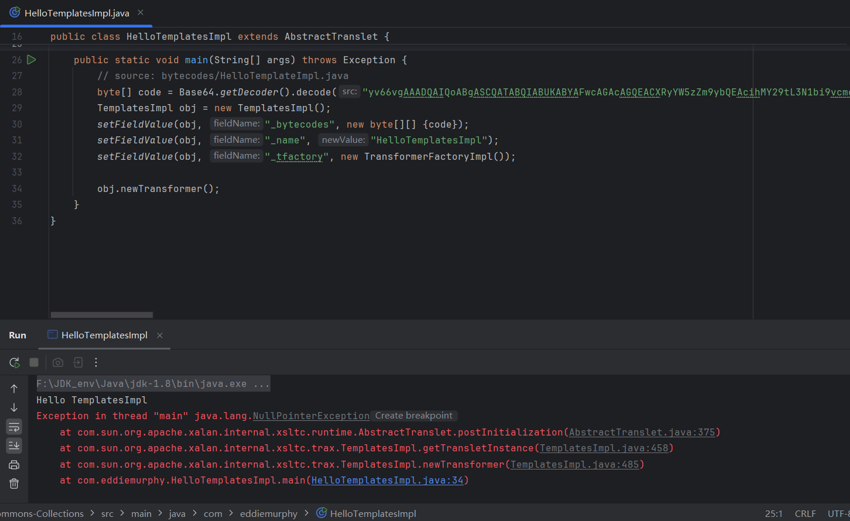The width and height of the screenshot is (850, 521).
Task: Click the "src:" inlay hint on line 28
Action: coord(349,91)
